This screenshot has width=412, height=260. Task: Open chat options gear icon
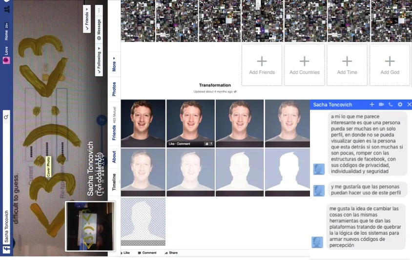pyautogui.click(x=400, y=104)
